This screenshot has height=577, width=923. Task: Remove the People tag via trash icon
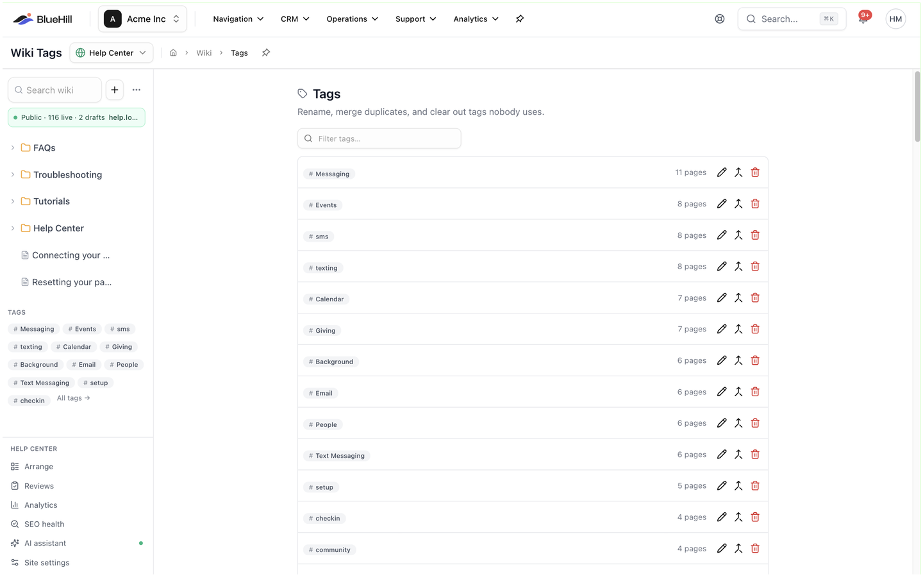(755, 423)
